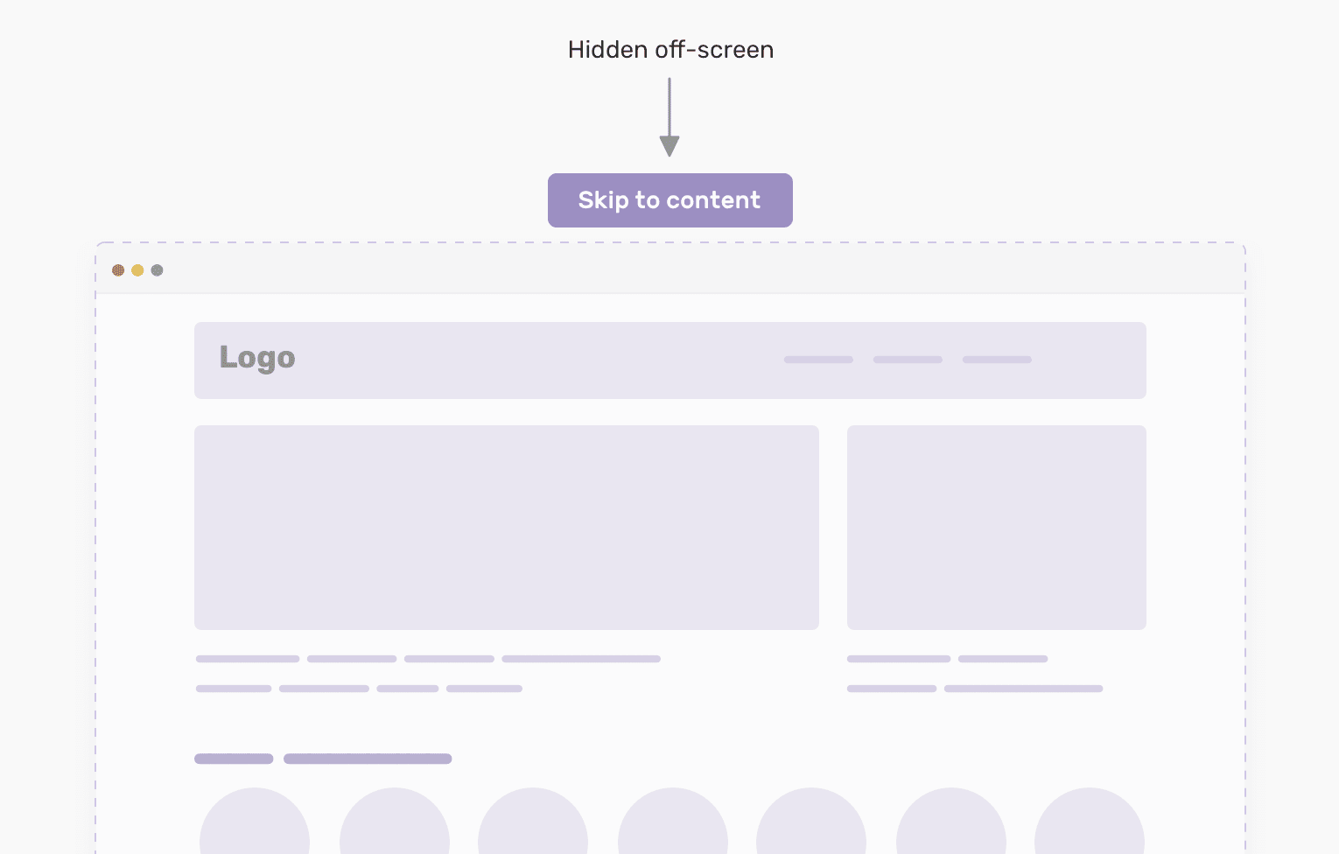Open the sidebar image block on right

997,528
